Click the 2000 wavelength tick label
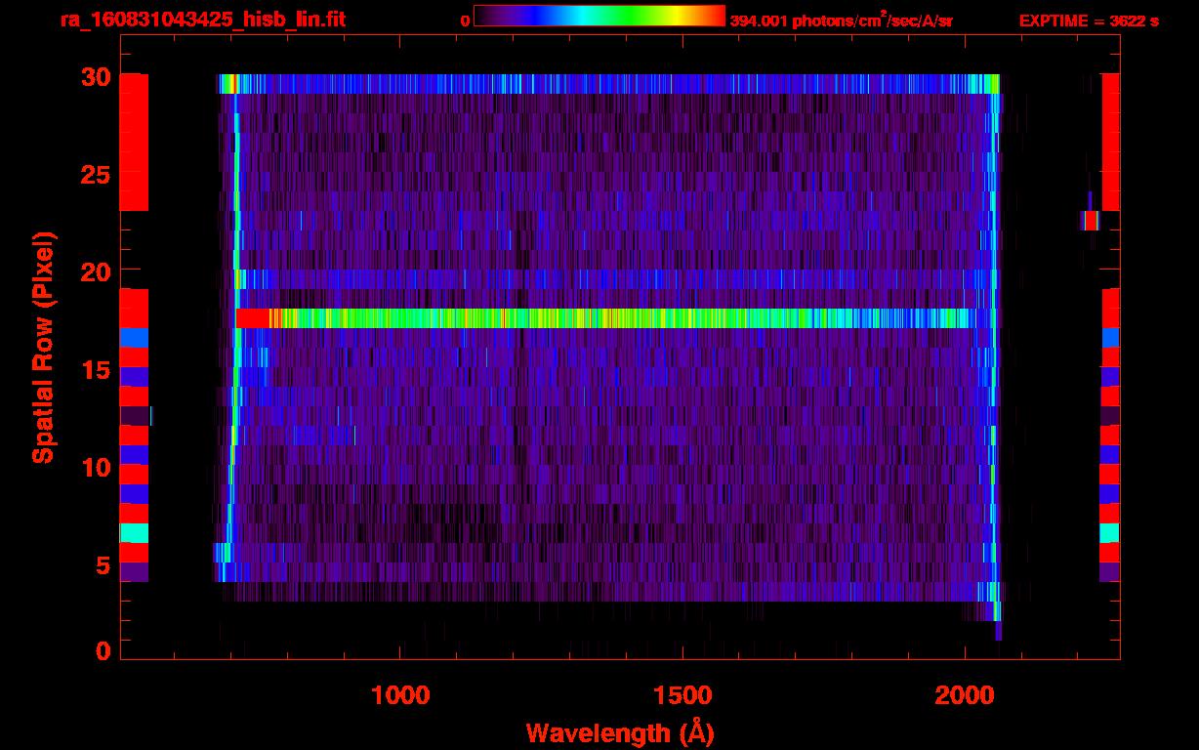Viewport: 1199px width, 750px height. (965, 694)
